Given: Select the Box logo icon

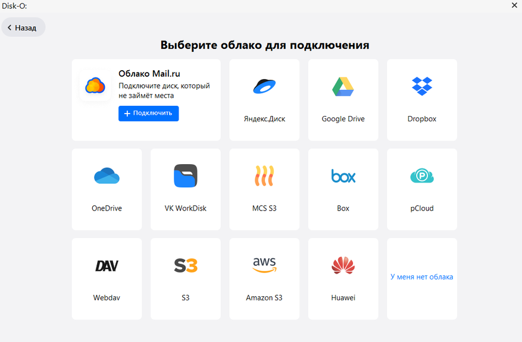Looking at the screenshot, I should coord(343,176).
